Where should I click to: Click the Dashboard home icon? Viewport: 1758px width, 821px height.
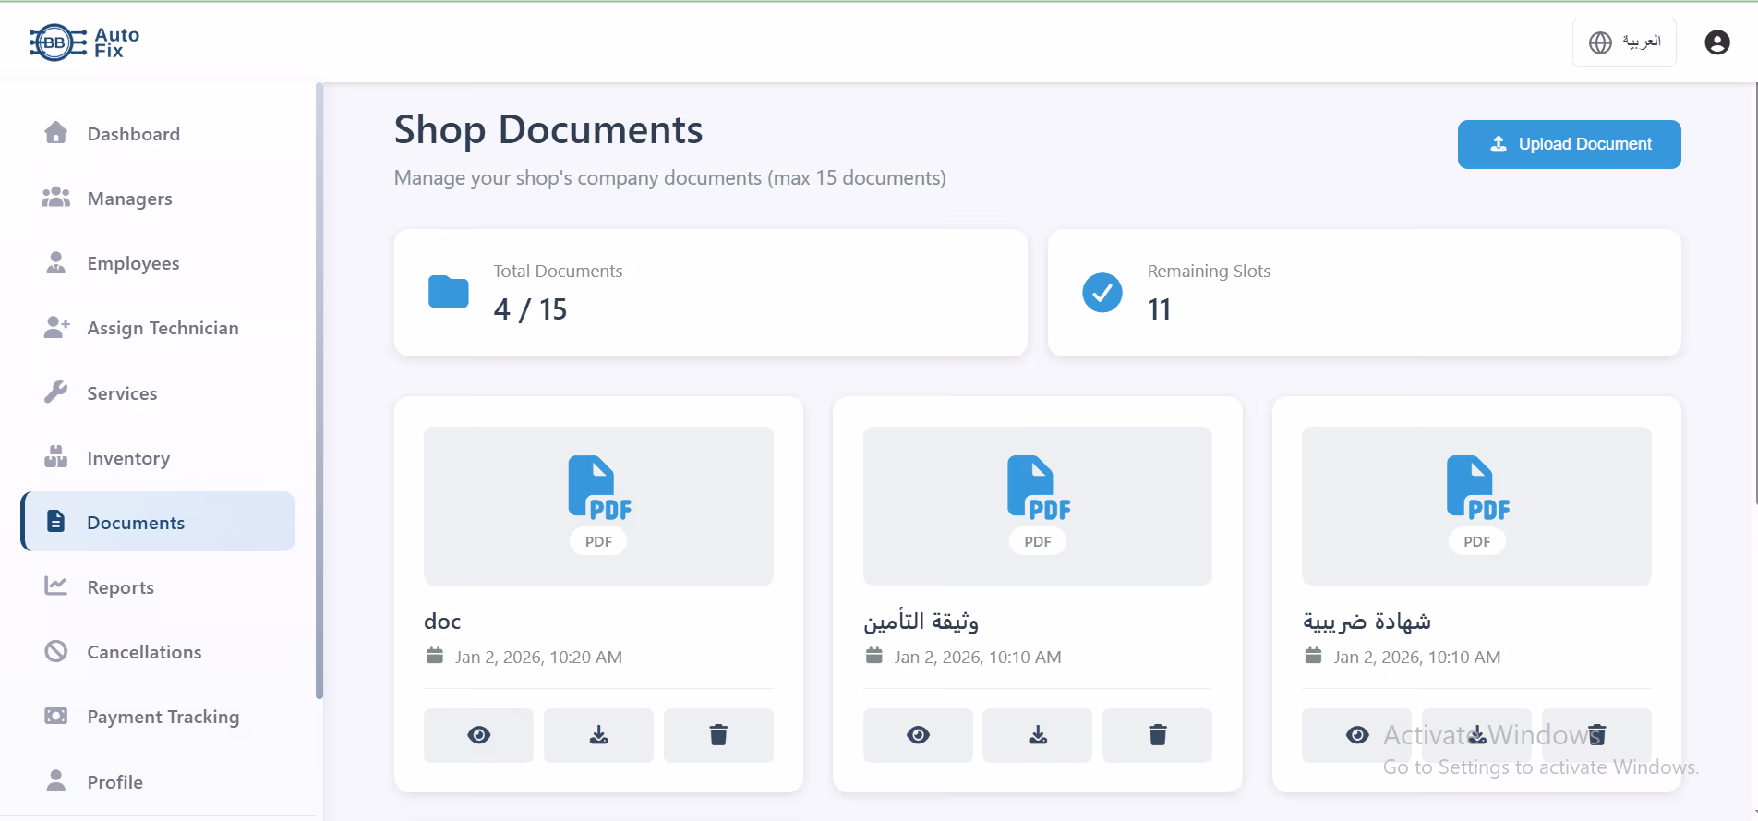tap(56, 133)
